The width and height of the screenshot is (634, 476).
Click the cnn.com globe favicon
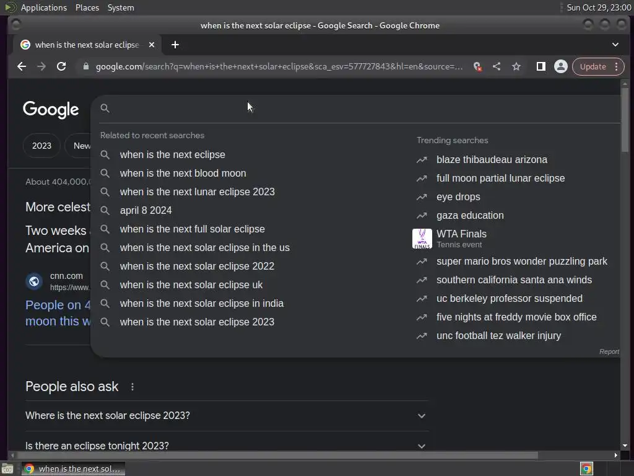[x=35, y=281]
